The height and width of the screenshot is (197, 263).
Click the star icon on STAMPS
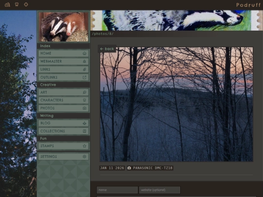(x=84, y=146)
